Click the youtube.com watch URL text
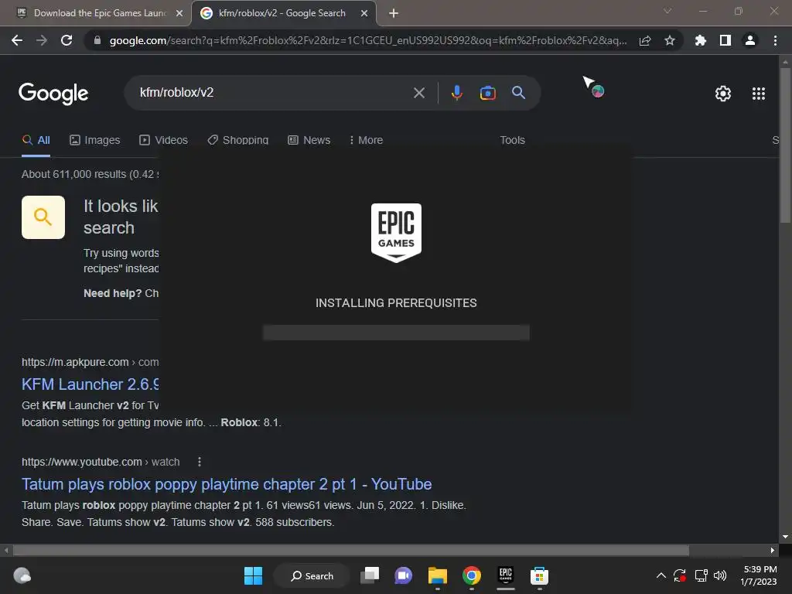This screenshot has width=792, height=594. pos(101,463)
